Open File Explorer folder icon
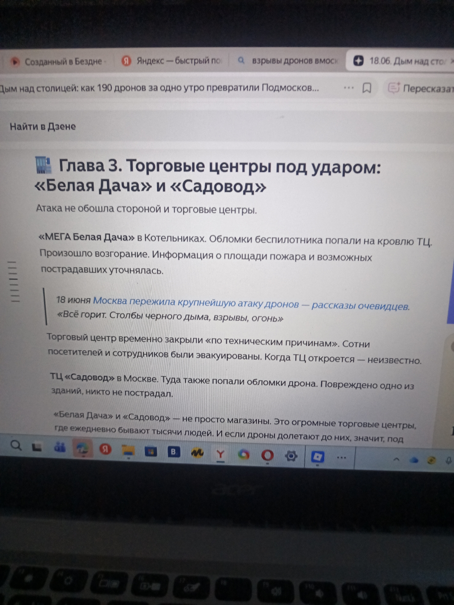 tap(128, 451)
